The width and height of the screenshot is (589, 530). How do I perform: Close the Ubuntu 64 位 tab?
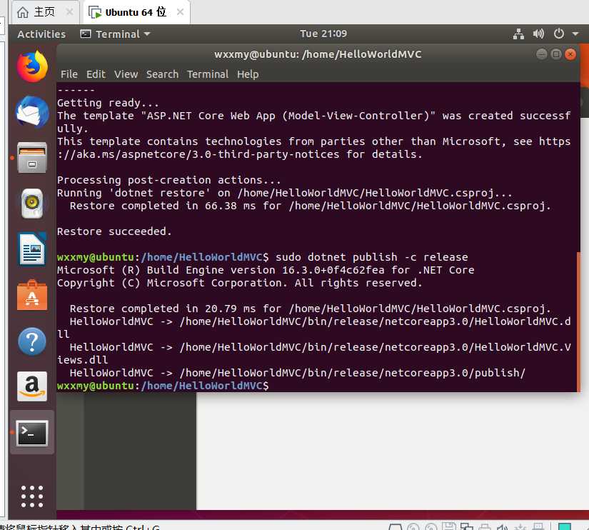[181, 12]
